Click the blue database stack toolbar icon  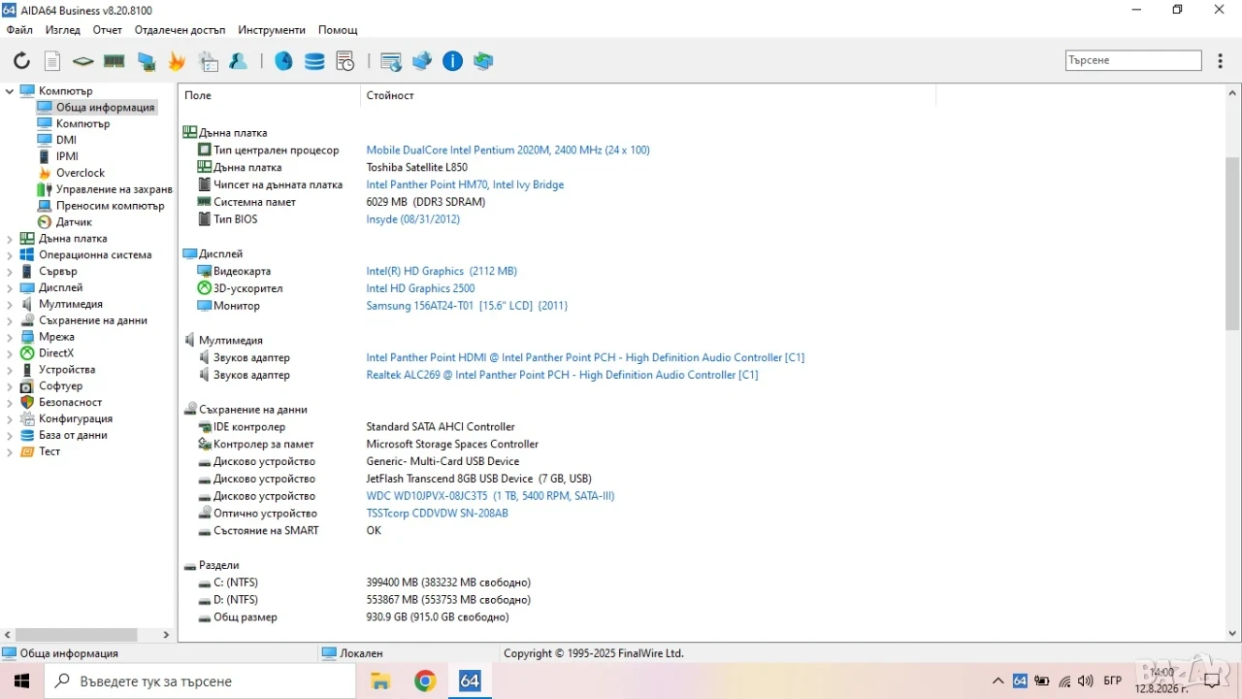coord(314,61)
